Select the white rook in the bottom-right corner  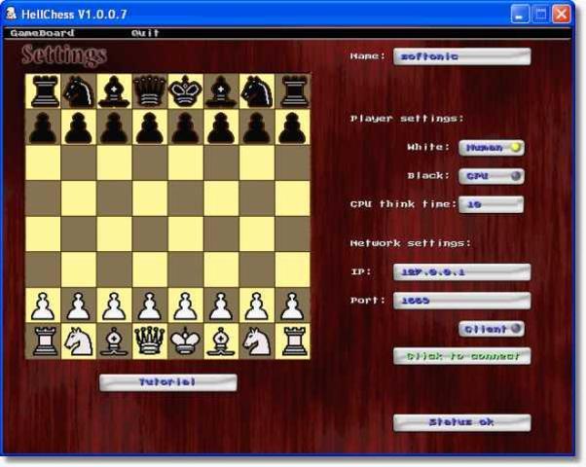294,341
